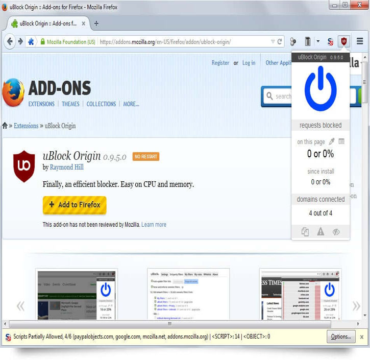Image resolution: width=370 pixels, height=360 pixels.
Task: Click the blue puzzle piece add-on icon
Action: tap(31, 41)
